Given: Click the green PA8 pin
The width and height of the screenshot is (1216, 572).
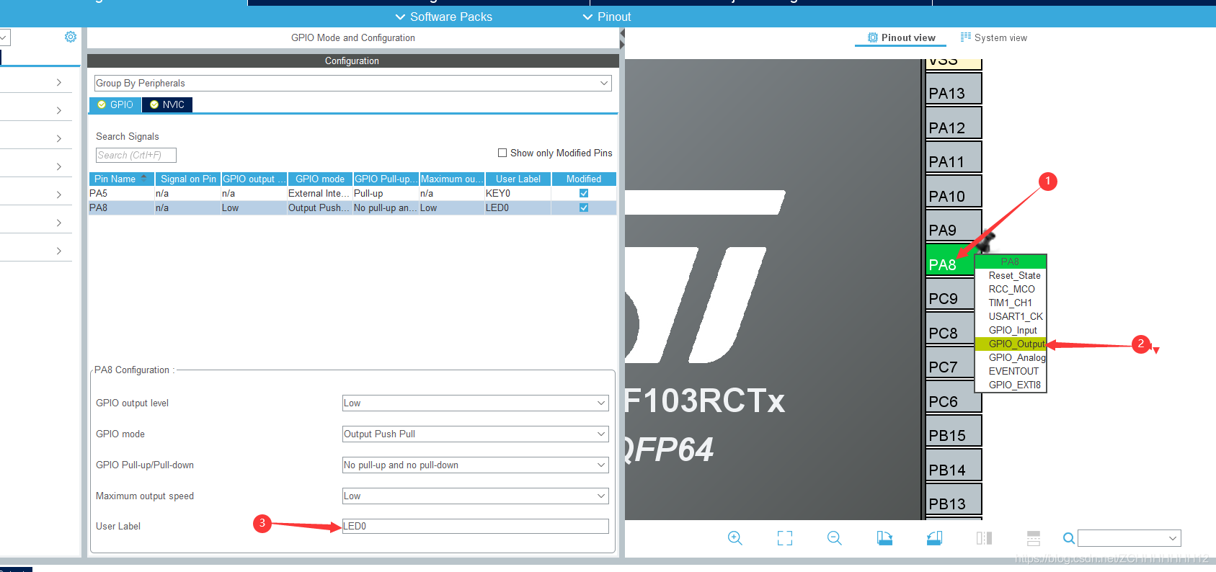Looking at the screenshot, I should pyautogui.click(x=950, y=260).
